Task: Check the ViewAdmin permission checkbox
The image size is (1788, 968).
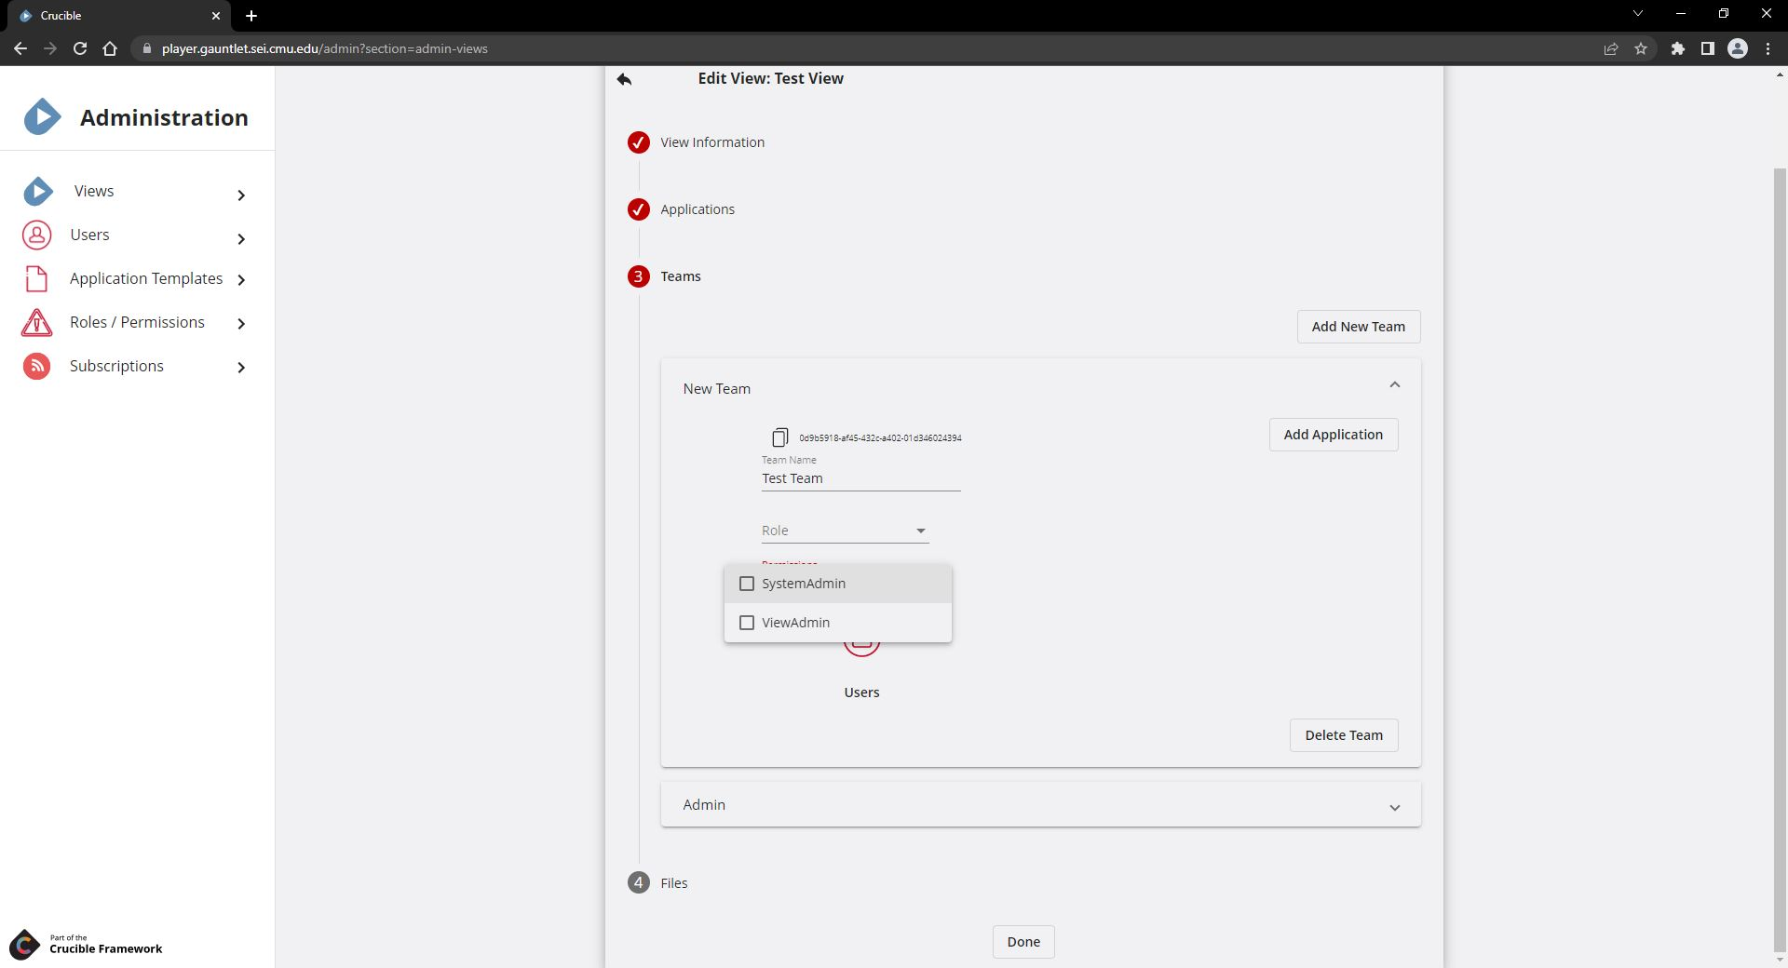Action: click(747, 623)
